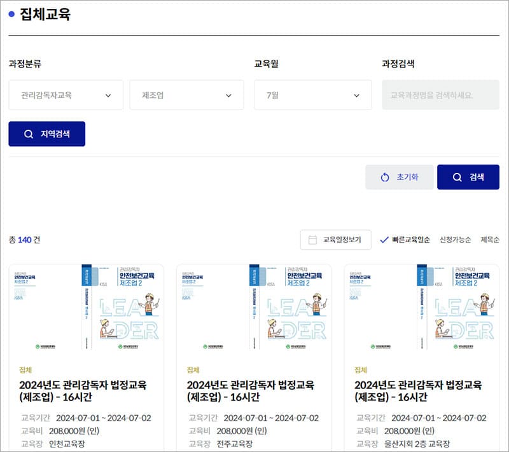Click the checkmark icon next to 빠른교육일순

click(384, 240)
